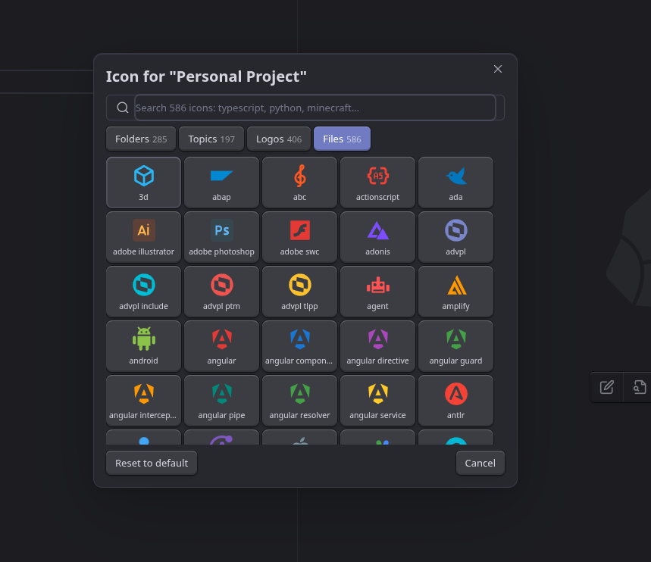Focus the icon search field
The image size is (651, 562).
pyautogui.click(x=315, y=108)
